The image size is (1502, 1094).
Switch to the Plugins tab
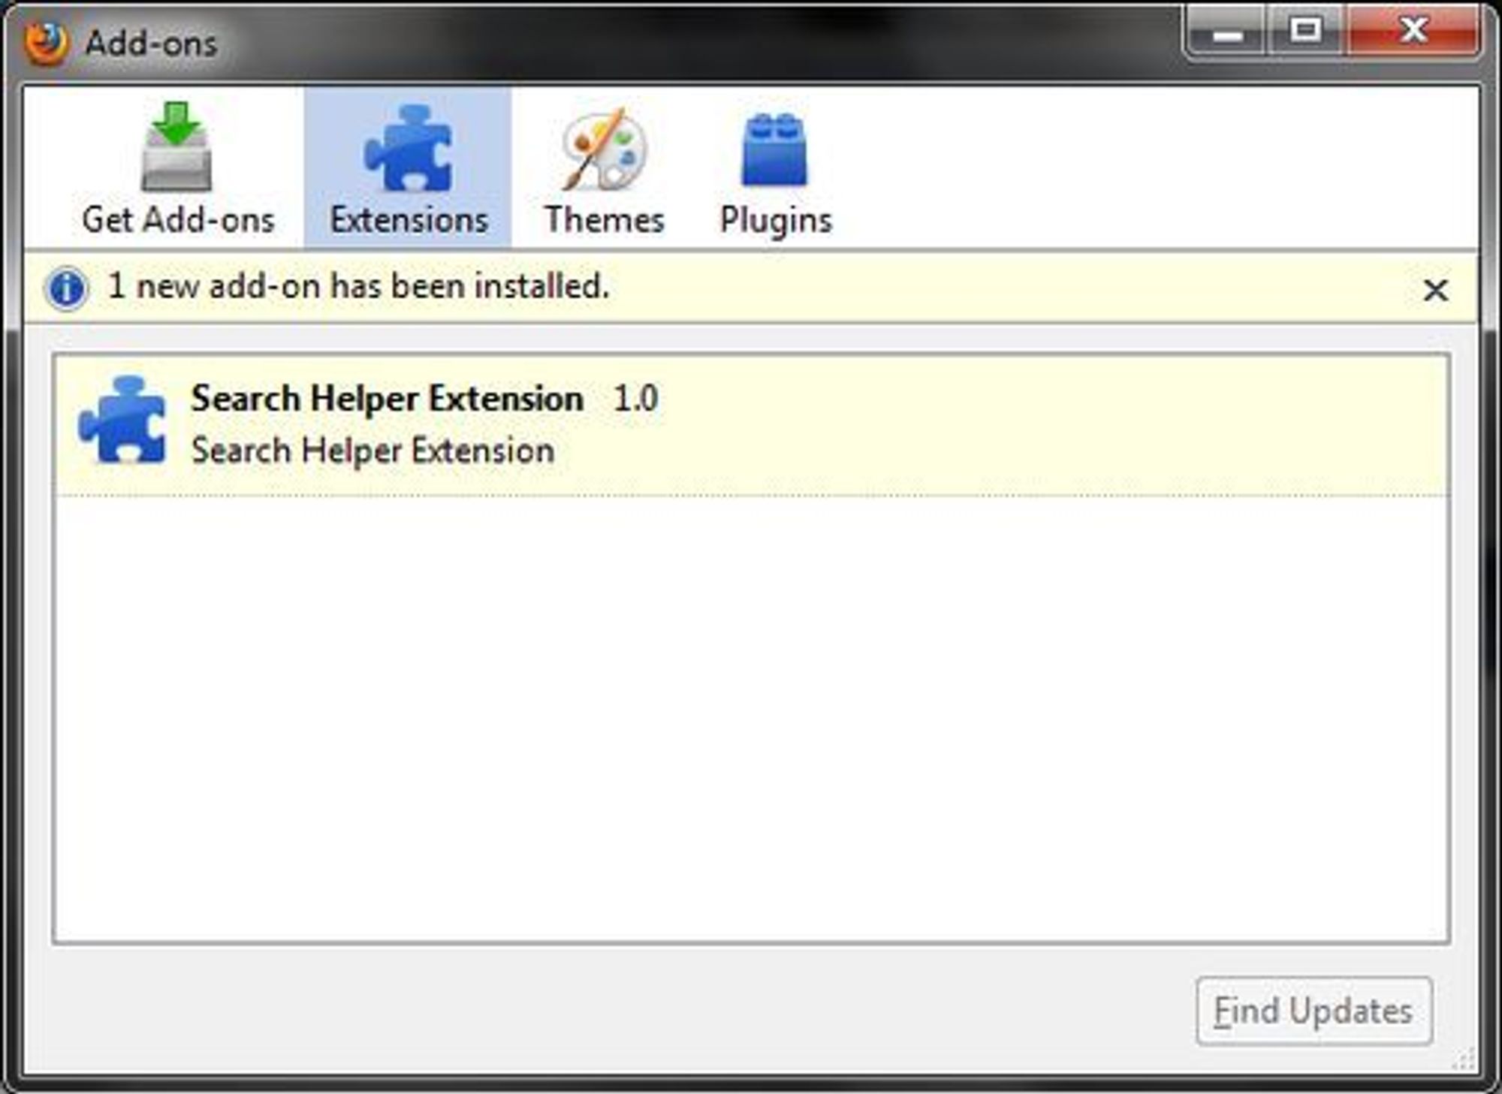(776, 167)
